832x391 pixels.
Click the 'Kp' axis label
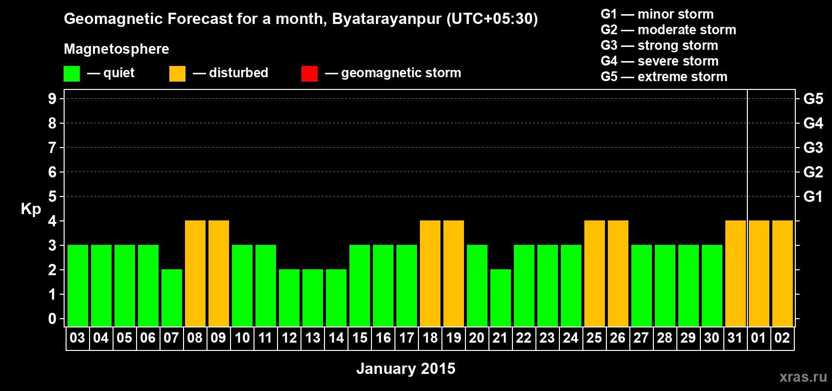[x=31, y=209]
